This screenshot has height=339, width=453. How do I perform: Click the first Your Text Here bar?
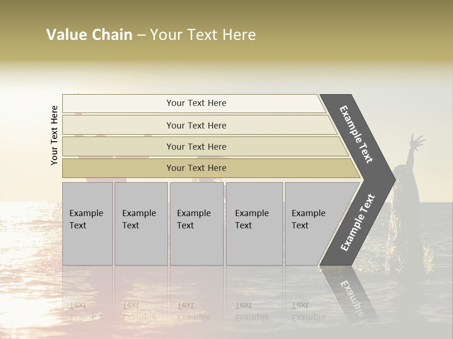click(x=193, y=103)
